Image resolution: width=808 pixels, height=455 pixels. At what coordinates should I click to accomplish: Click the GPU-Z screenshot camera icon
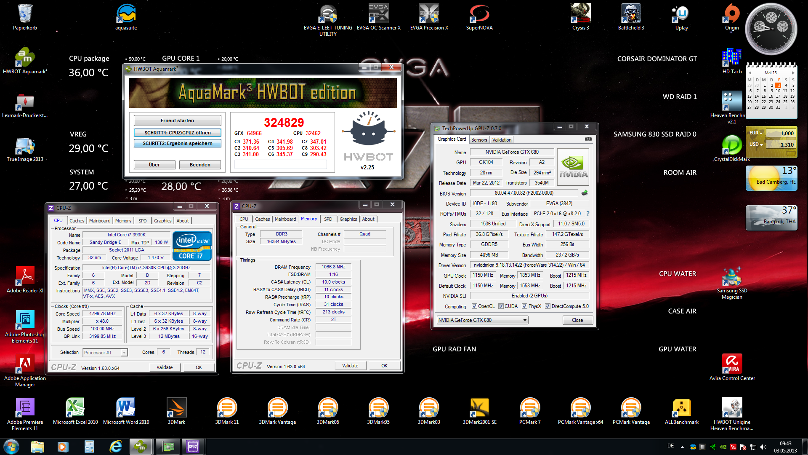[588, 139]
